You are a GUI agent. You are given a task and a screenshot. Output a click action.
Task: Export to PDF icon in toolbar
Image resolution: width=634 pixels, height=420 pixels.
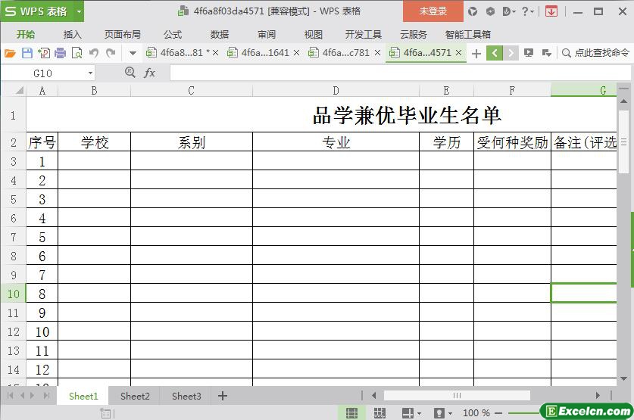[x=44, y=53]
